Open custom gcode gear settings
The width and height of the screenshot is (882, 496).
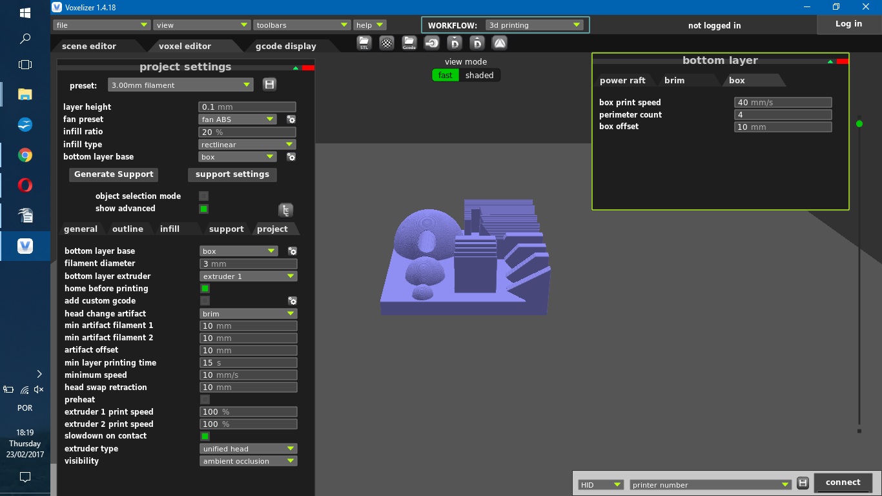(292, 301)
